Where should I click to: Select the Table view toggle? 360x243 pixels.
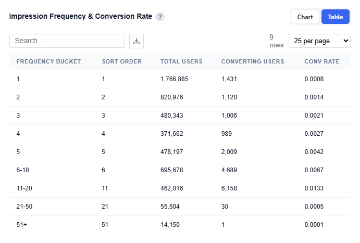tap(335, 17)
